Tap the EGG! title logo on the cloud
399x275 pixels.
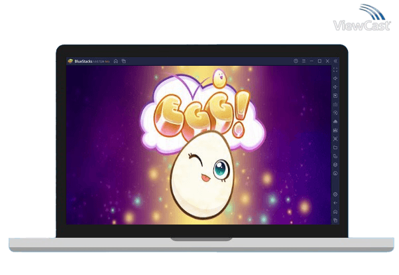tap(202, 115)
